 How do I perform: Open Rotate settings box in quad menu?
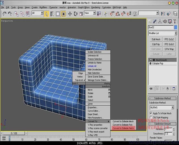[109, 93]
